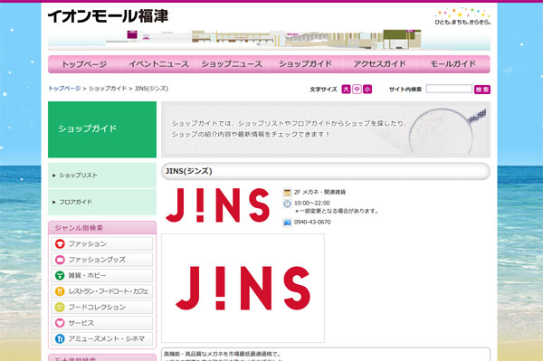Click the トップページ breadcrumb link
Screen dimensions: 543x361
click(x=64, y=89)
